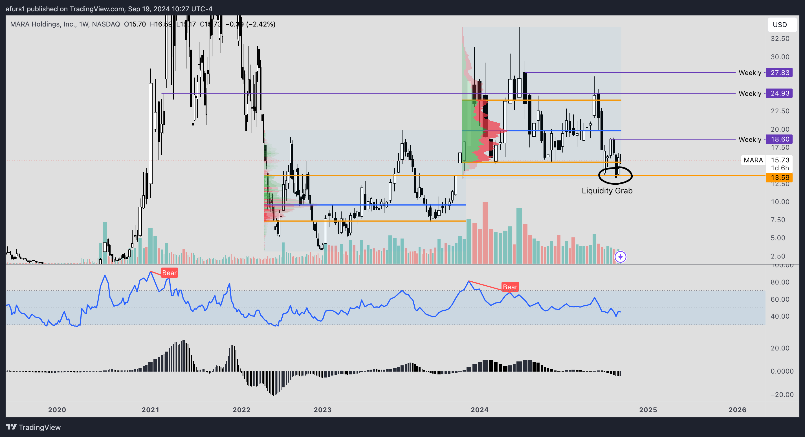Click the histogram pane −20.00 axis value
The image size is (805, 437).
[782, 394]
